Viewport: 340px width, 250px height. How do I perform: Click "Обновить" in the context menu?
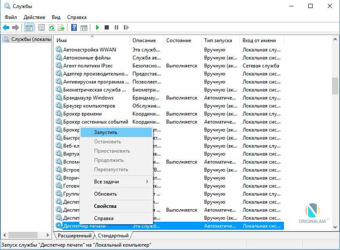point(105,194)
